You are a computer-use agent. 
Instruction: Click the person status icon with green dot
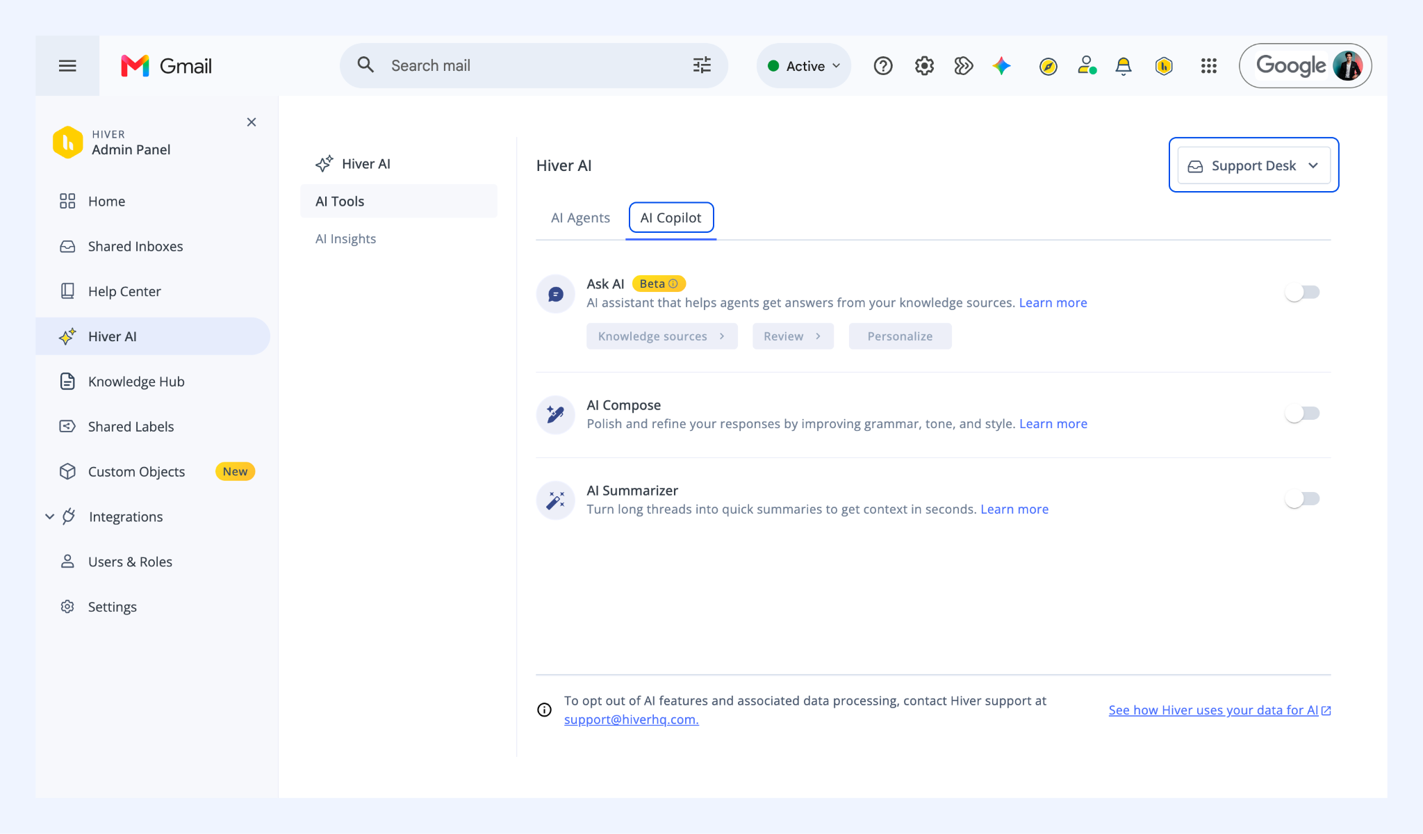[x=1087, y=66]
